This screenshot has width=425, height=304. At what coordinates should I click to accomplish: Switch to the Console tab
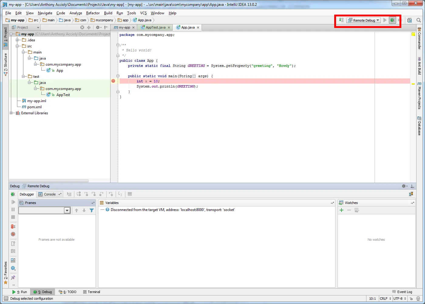click(50, 194)
